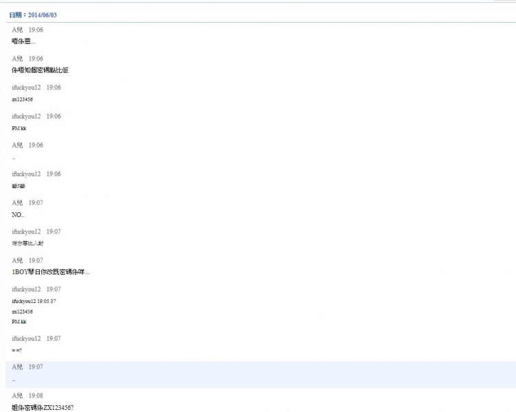Select the message 姐係密碼係ZX123456?
The width and height of the screenshot is (516, 412).
tap(43, 408)
